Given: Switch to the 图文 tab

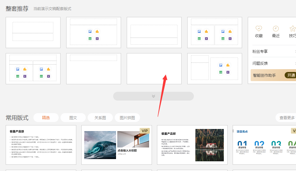Looking at the screenshot, I should [73, 118].
